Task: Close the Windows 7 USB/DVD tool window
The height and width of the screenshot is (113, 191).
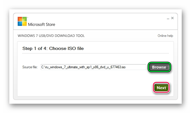Action: click(x=172, y=18)
